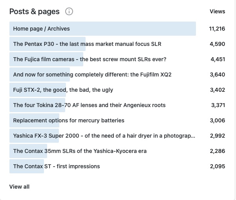Click the Posts & pages heading
This screenshot has width=236, height=200.
click(x=35, y=11)
